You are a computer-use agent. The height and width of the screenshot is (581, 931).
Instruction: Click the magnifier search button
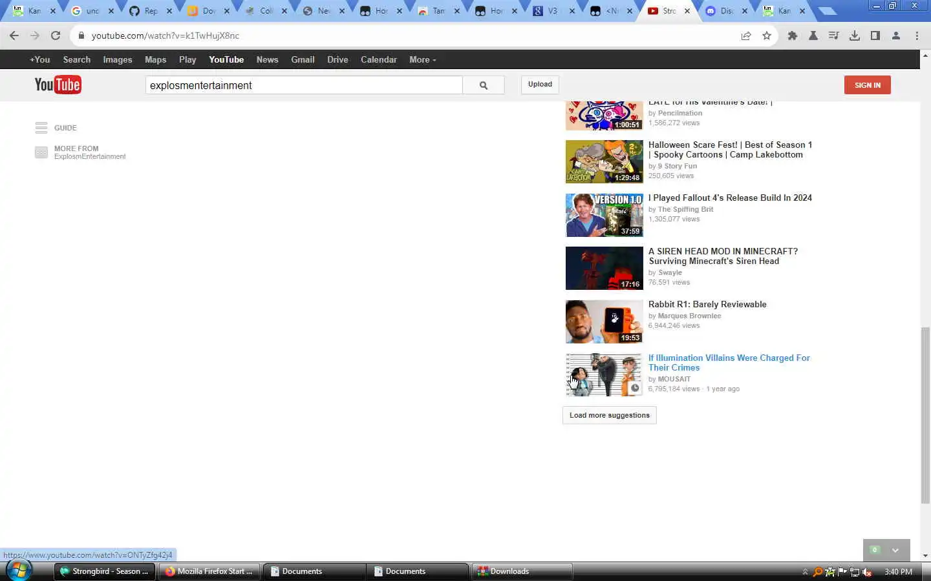pyautogui.click(x=484, y=85)
